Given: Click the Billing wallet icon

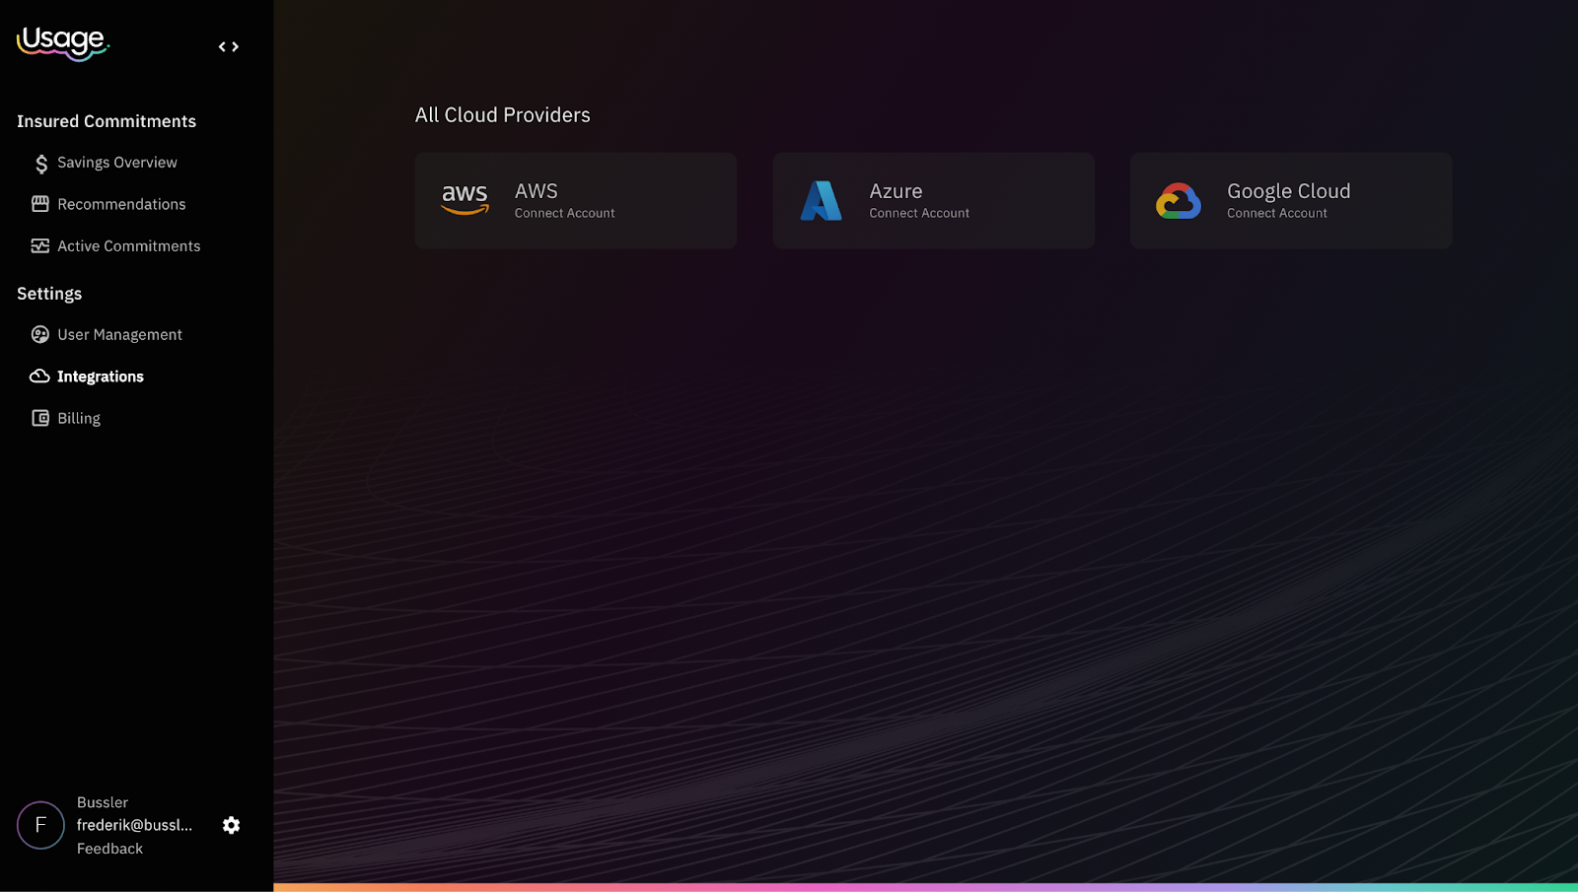Looking at the screenshot, I should [x=40, y=418].
